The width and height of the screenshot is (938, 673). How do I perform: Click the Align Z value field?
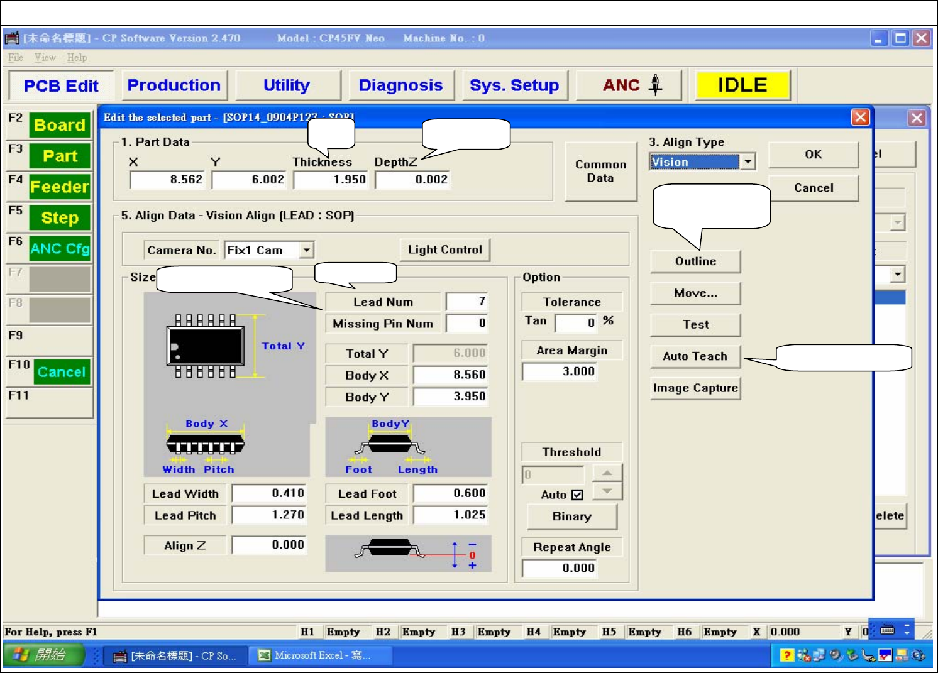[x=268, y=545]
